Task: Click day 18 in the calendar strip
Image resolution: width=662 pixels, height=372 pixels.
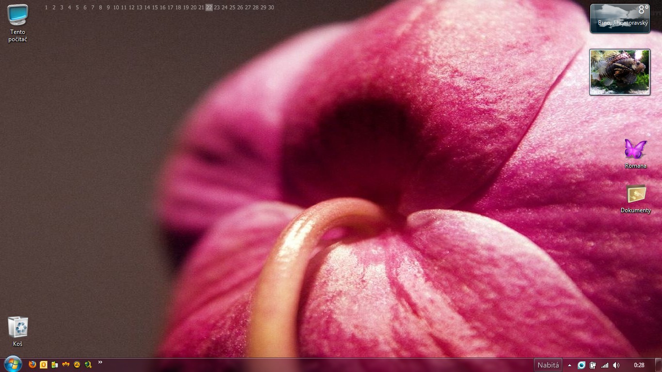Action: (x=178, y=7)
